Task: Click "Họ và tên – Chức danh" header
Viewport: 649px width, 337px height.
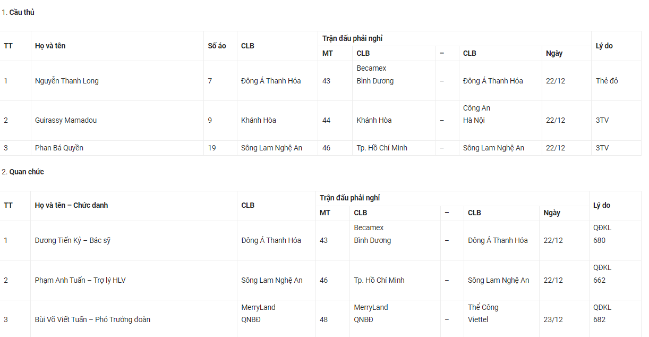Action: [x=71, y=205]
